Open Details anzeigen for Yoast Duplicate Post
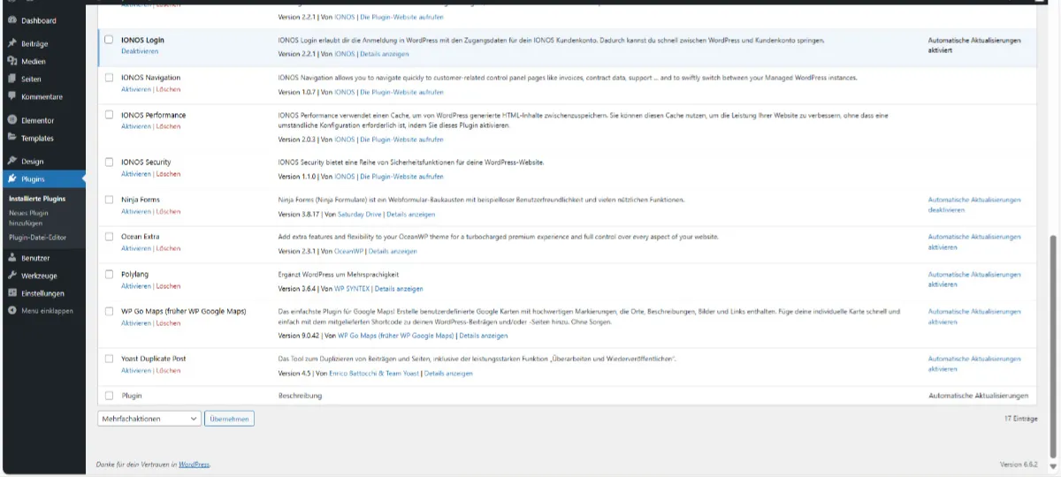The width and height of the screenshot is (1061, 477). point(448,374)
